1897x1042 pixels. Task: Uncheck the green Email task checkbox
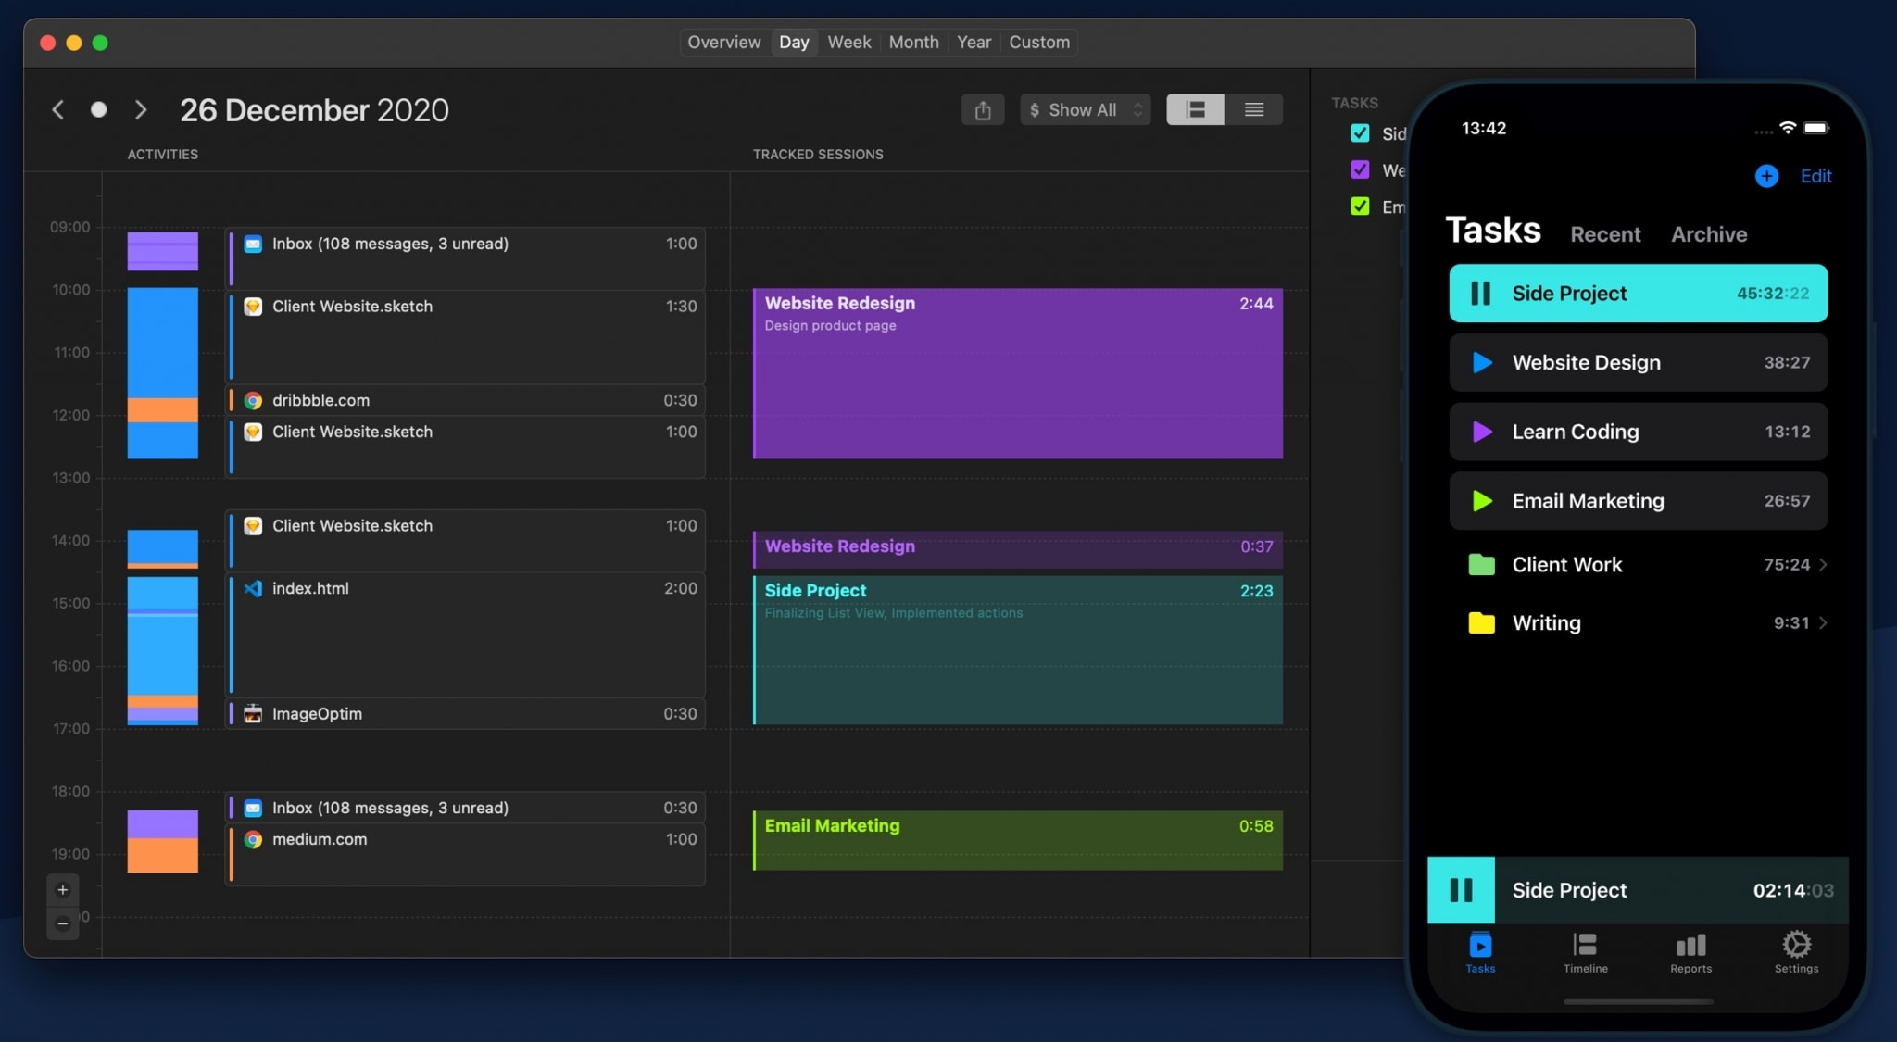pyautogui.click(x=1360, y=206)
